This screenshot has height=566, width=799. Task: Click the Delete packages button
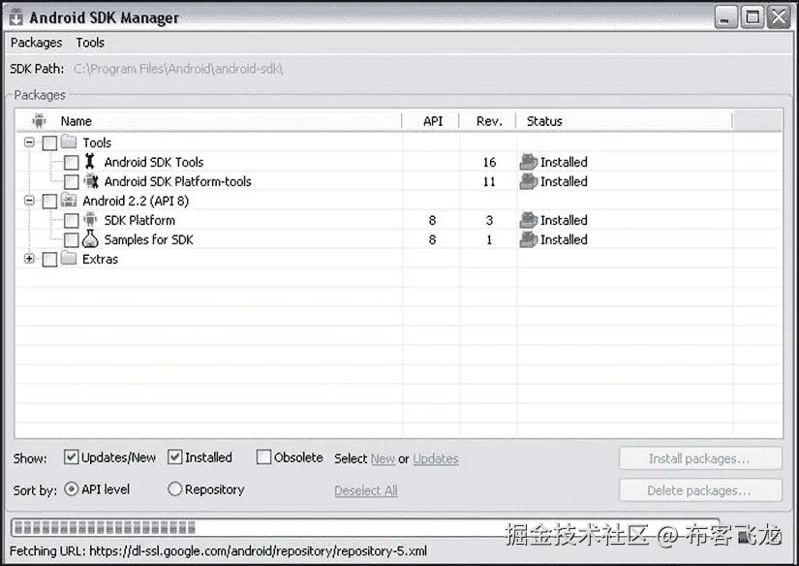pyautogui.click(x=700, y=490)
